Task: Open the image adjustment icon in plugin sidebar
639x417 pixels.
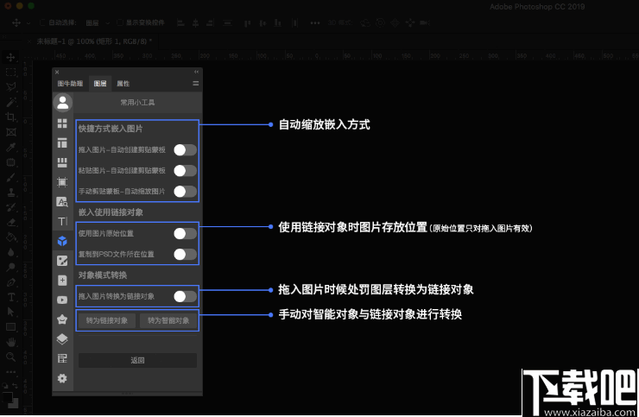Action: point(62,261)
